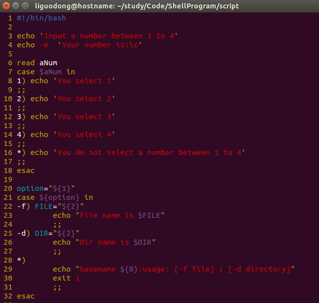Maximize the terminal window
The image size is (319, 303).
coord(25,6)
